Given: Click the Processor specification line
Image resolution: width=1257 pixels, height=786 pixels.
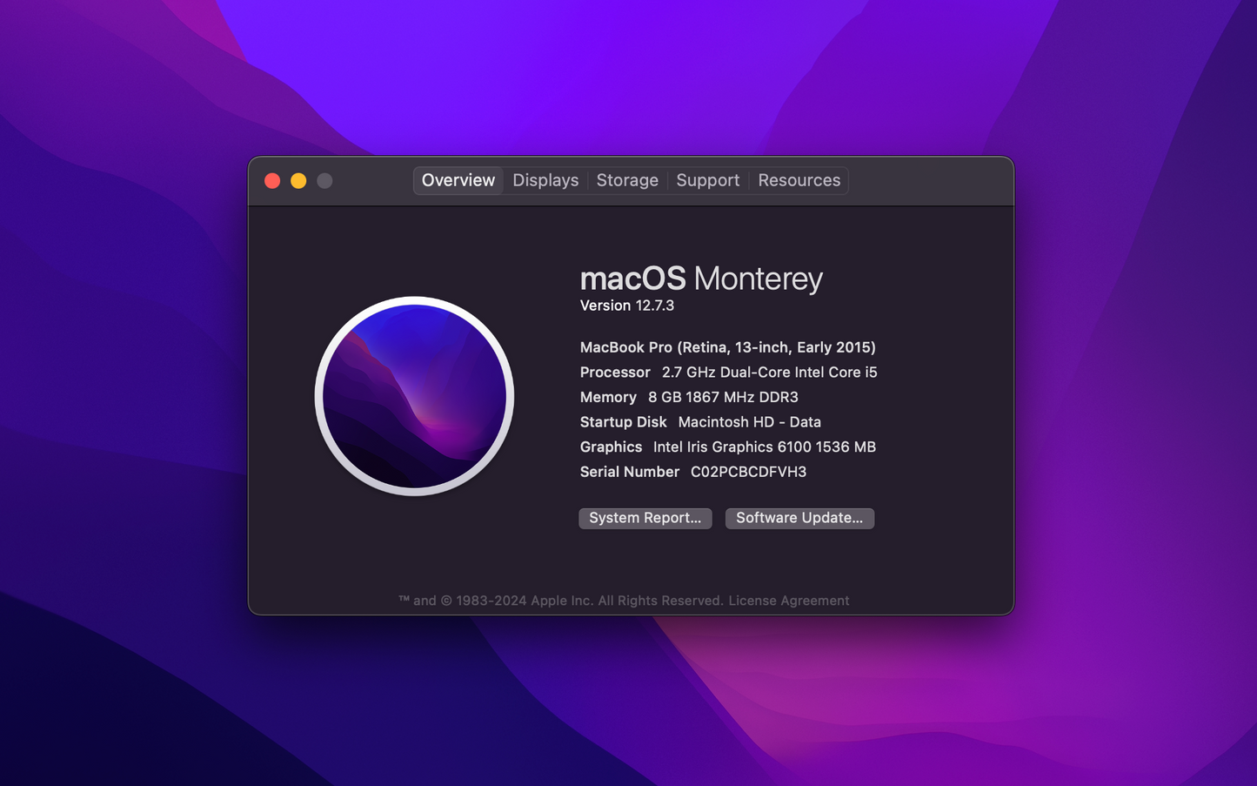Looking at the screenshot, I should pos(728,372).
